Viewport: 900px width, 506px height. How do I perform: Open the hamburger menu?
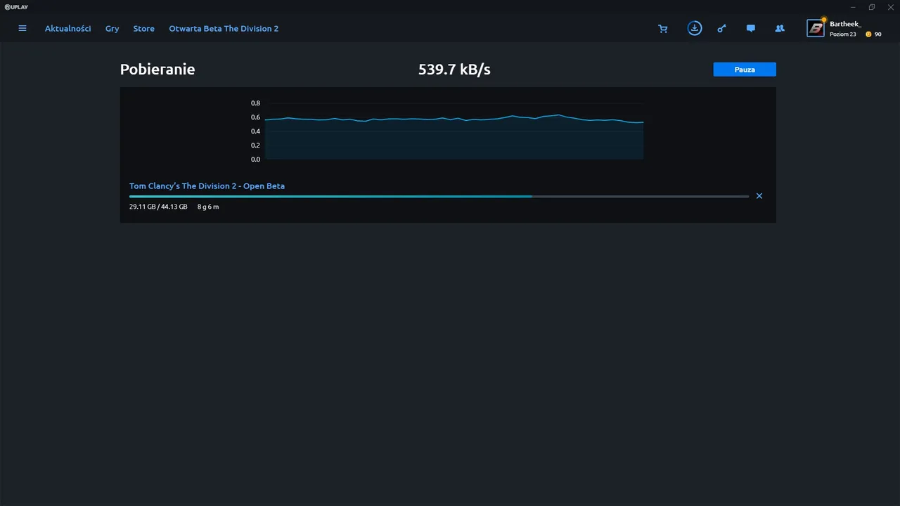pyautogui.click(x=22, y=29)
